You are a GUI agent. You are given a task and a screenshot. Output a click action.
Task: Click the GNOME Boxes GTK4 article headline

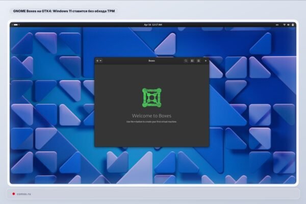tap(64, 11)
